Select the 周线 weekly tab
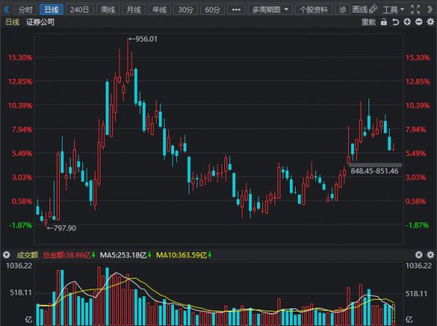The width and height of the screenshot is (437, 326). (107, 9)
